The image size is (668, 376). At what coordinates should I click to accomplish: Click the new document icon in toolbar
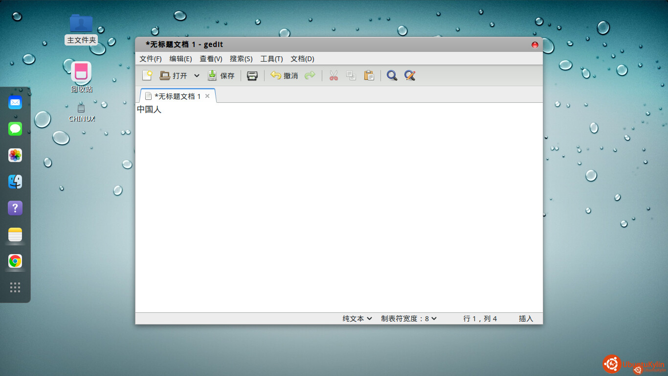pyautogui.click(x=147, y=75)
